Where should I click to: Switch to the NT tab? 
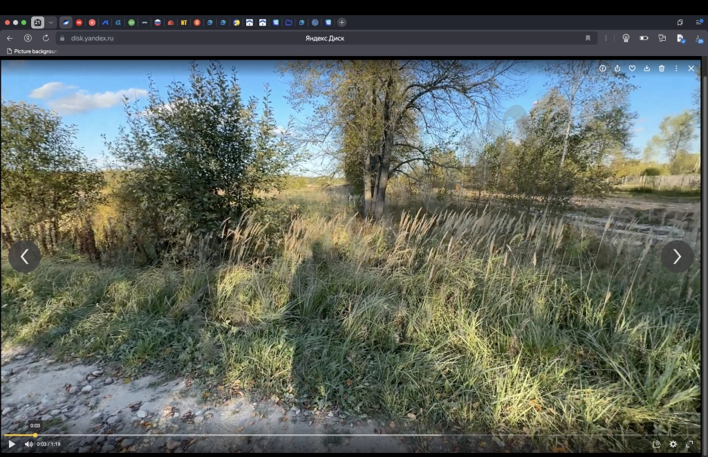click(x=184, y=22)
